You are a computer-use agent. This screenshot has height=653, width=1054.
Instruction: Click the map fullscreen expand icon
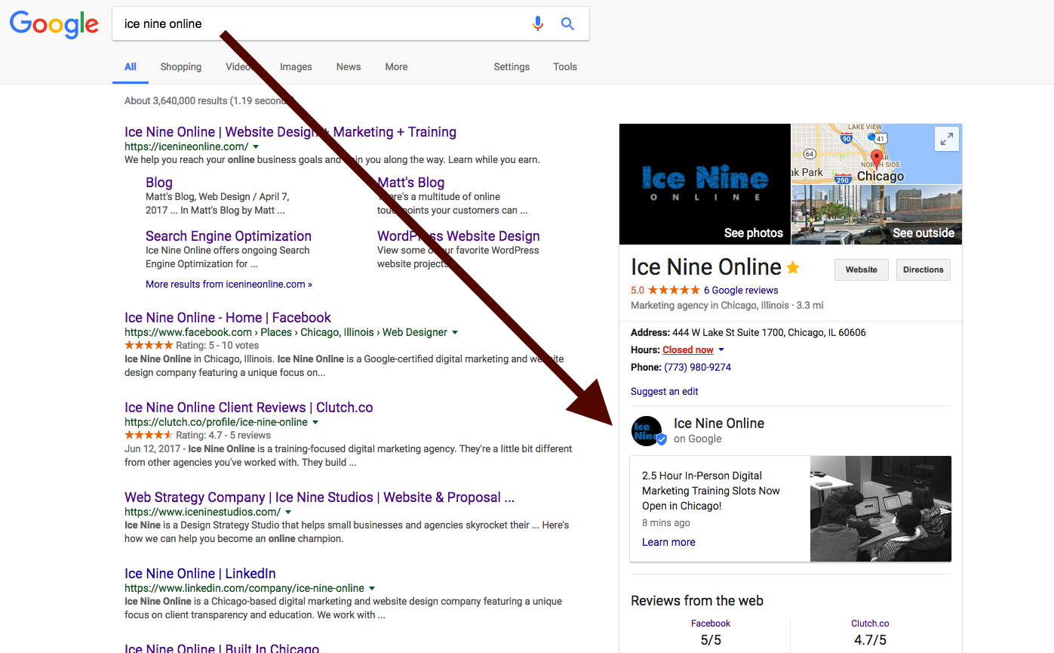[946, 139]
